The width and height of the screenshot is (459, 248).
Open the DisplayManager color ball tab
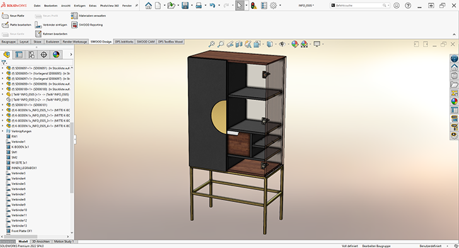coord(56,55)
